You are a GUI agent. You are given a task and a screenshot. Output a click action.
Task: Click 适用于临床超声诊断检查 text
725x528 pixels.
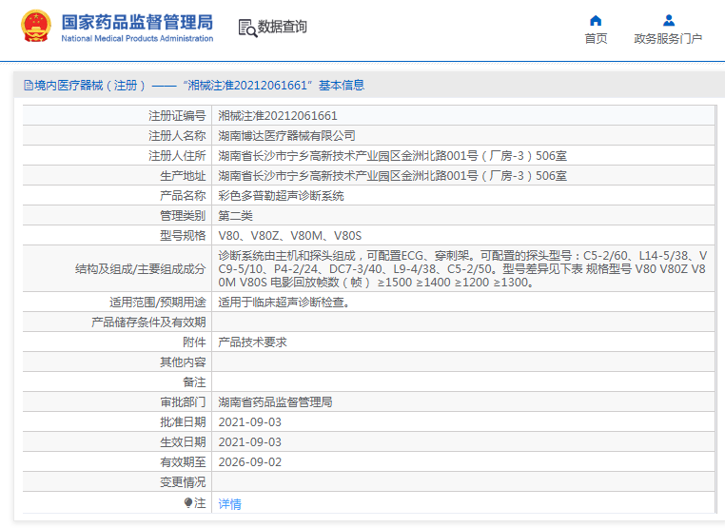tap(284, 302)
